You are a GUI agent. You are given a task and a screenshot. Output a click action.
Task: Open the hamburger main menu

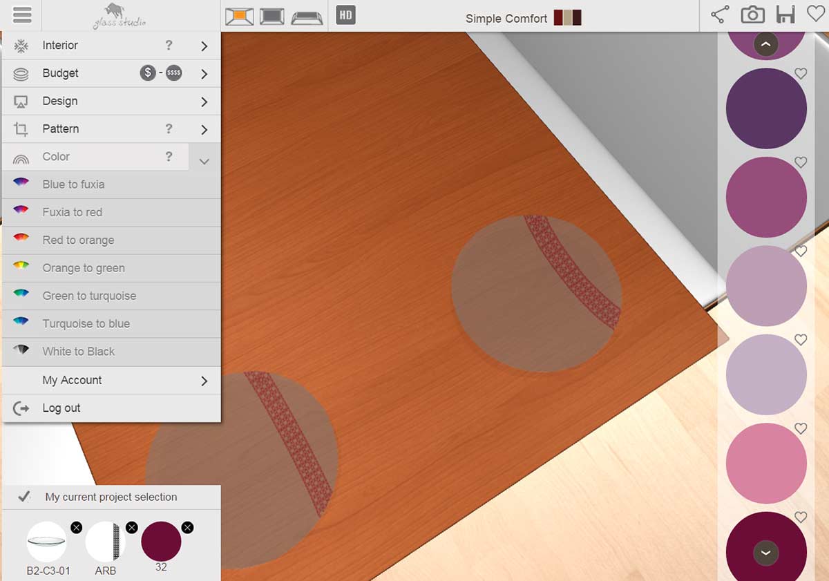click(21, 15)
